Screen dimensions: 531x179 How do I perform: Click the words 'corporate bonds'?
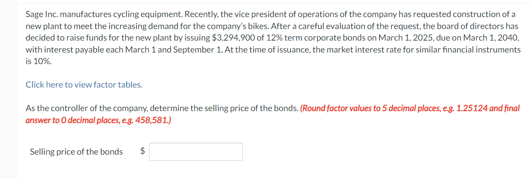point(327,38)
